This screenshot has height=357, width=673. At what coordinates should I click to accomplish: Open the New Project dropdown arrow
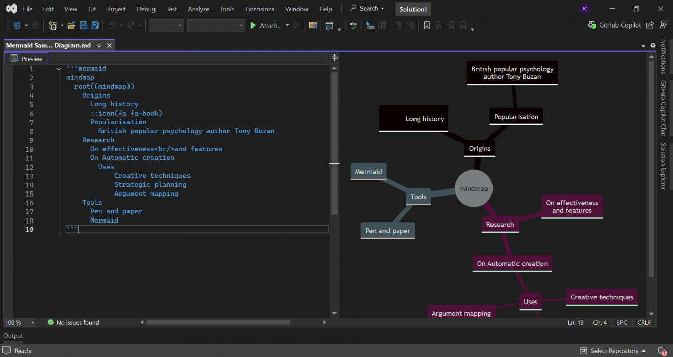point(62,25)
